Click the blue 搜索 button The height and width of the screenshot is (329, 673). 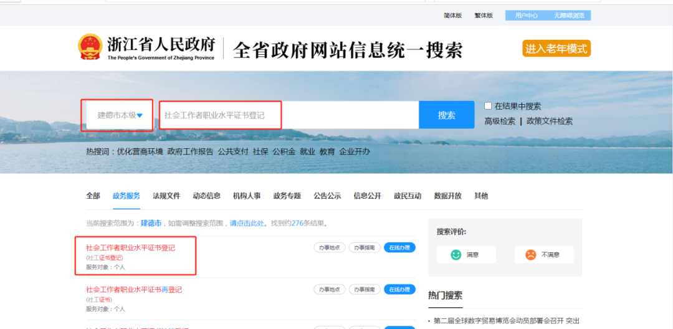[446, 115]
